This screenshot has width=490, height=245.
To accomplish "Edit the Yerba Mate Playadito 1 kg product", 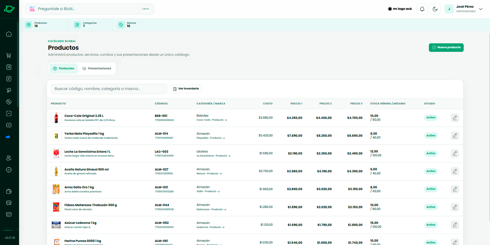I will coord(455,135).
